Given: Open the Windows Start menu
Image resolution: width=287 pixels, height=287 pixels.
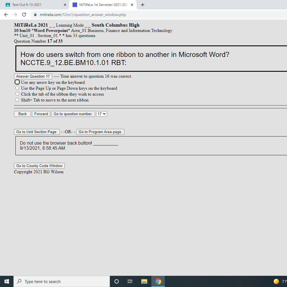Looking at the screenshot, I should tap(7, 281).
